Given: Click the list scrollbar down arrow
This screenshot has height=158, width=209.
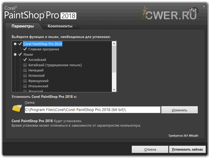Looking at the screenshot, I should (x=114, y=90).
